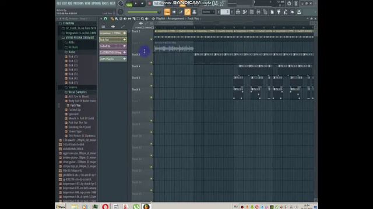Image resolution: width=373 pixels, height=209 pixels.
Task: Show automation clips tab in picker panel
Action: coord(123,27)
